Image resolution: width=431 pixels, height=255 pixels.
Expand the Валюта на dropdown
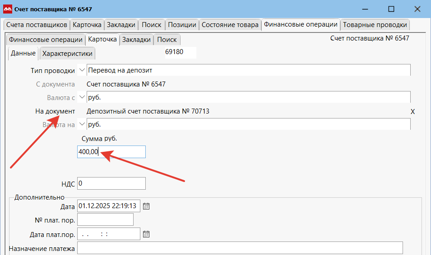pyautogui.click(x=82, y=124)
